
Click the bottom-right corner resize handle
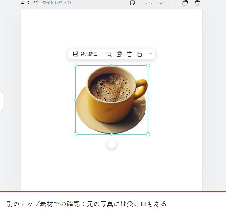pos(148,134)
